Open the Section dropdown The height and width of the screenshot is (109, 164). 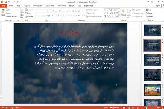(29, 17)
